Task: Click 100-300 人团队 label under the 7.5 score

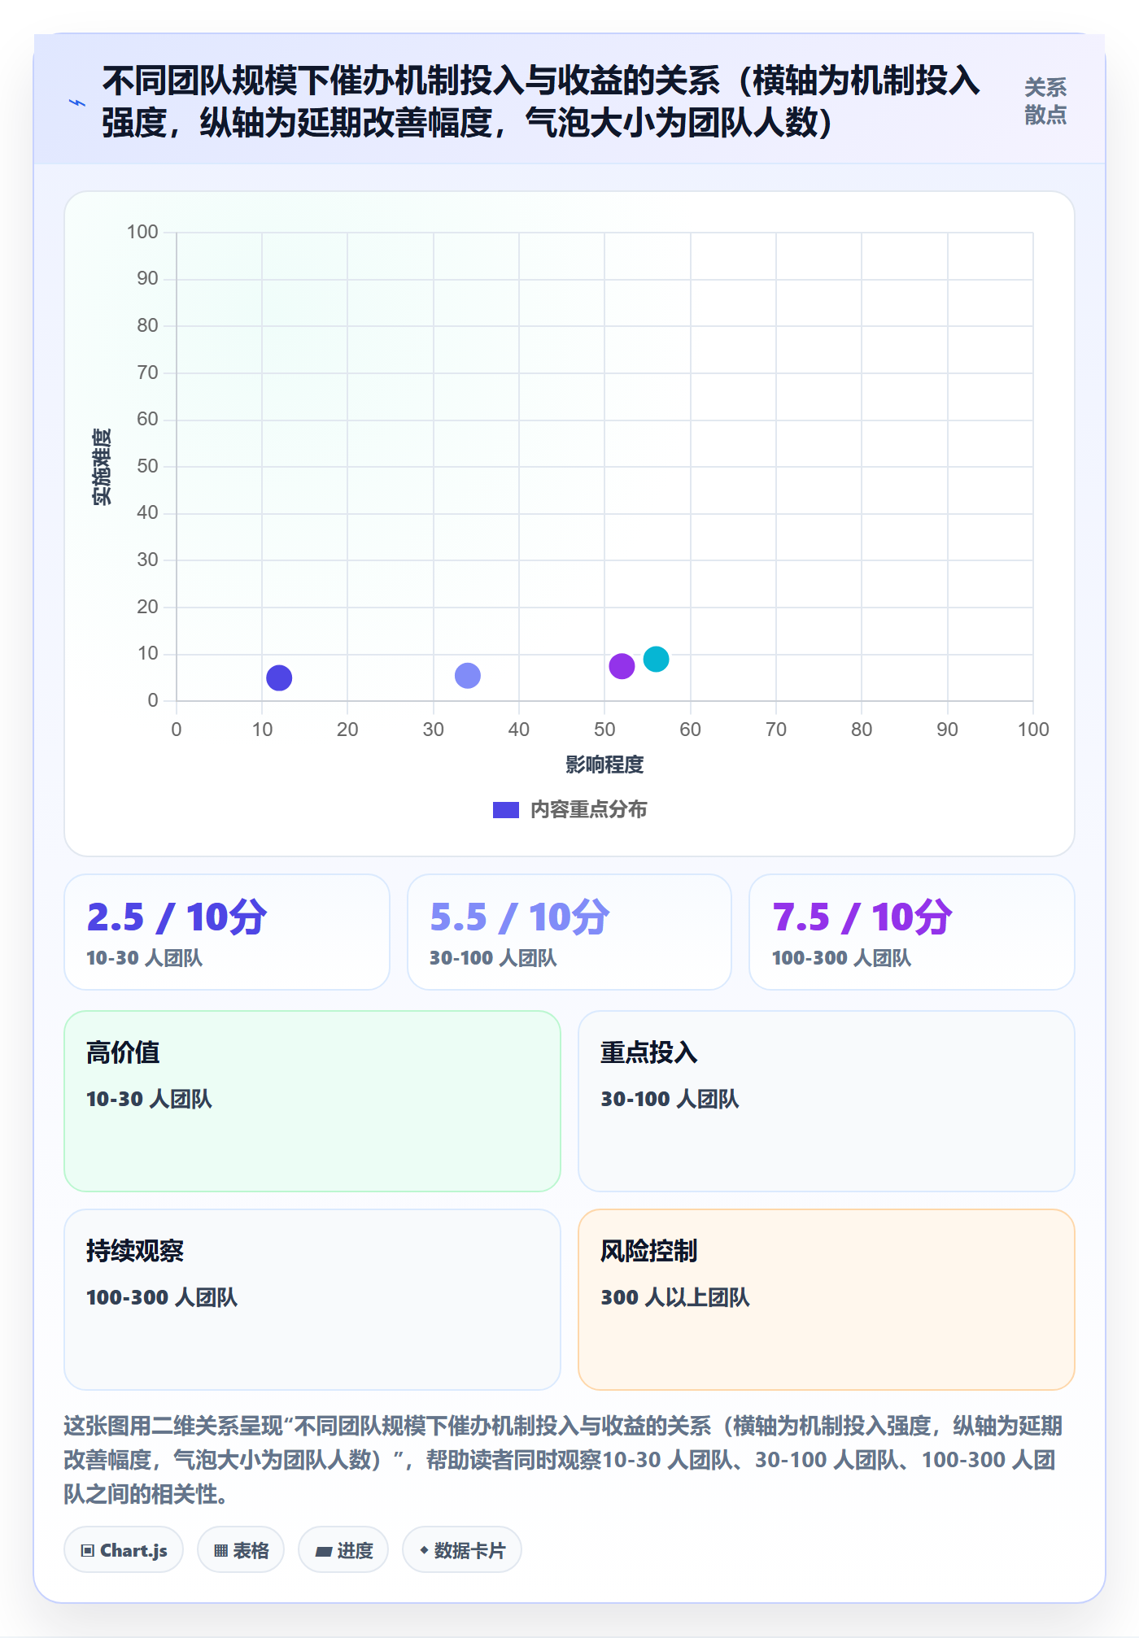Action: [x=841, y=958]
